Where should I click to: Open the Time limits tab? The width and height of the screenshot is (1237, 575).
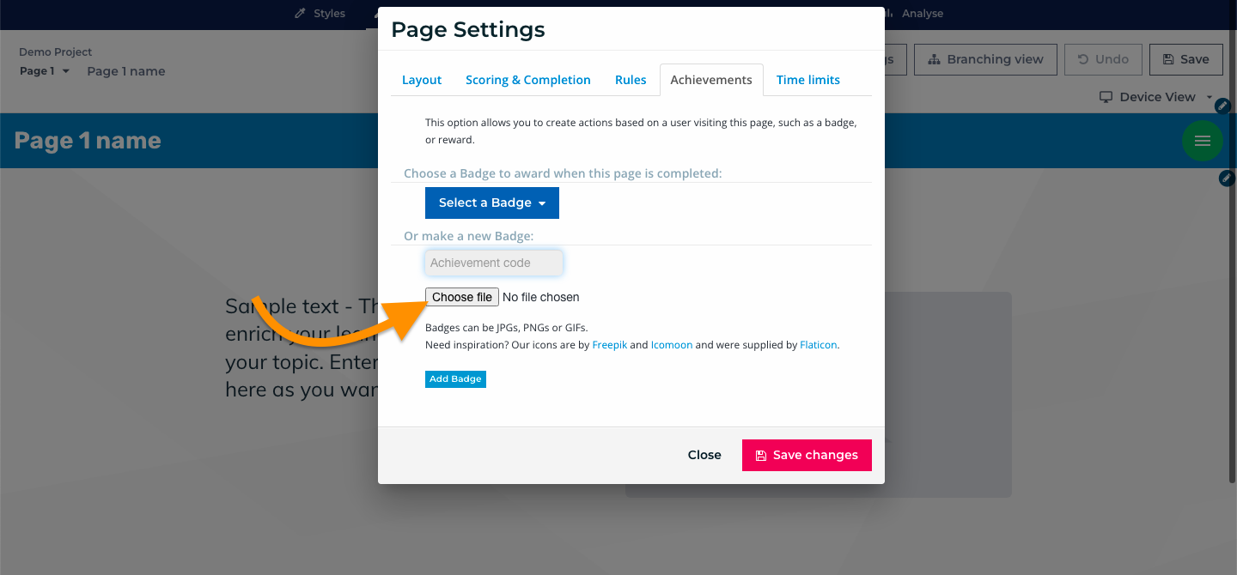pyautogui.click(x=808, y=80)
